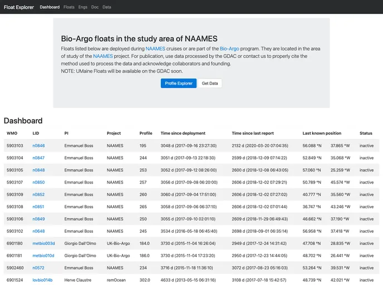
Task: Follow the Bio-Argo program link
Action: tap(229, 49)
